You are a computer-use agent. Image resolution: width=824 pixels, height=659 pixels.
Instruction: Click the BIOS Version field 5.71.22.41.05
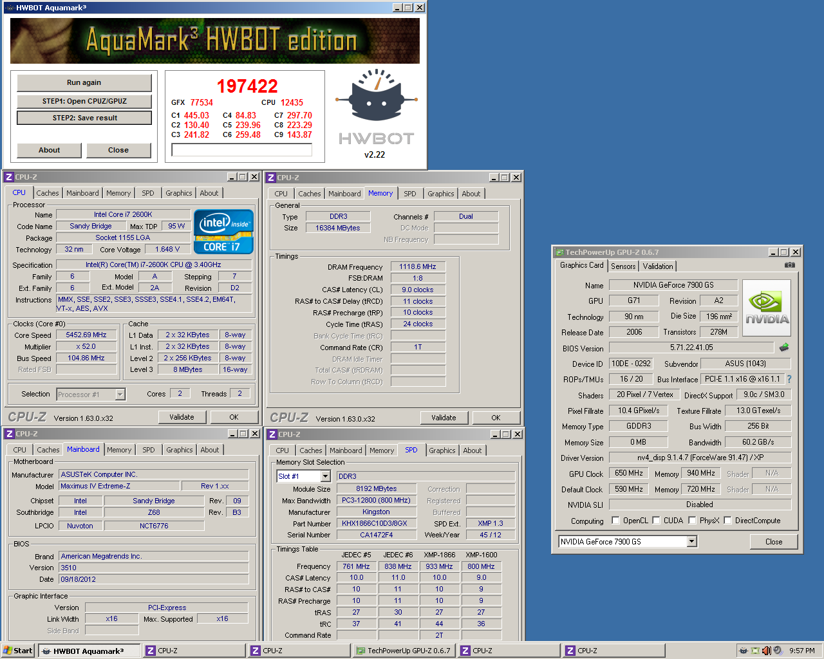pos(691,348)
